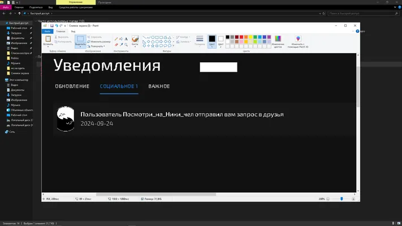
Task: Open Downloads (Загрузки) under Quick access
Action: pos(16,33)
